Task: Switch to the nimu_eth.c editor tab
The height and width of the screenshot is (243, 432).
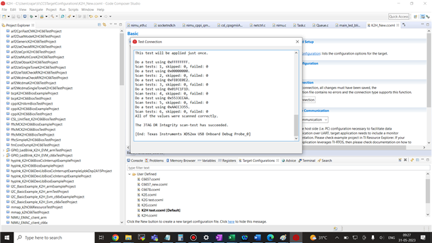Action: pyautogui.click(x=137, y=26)
